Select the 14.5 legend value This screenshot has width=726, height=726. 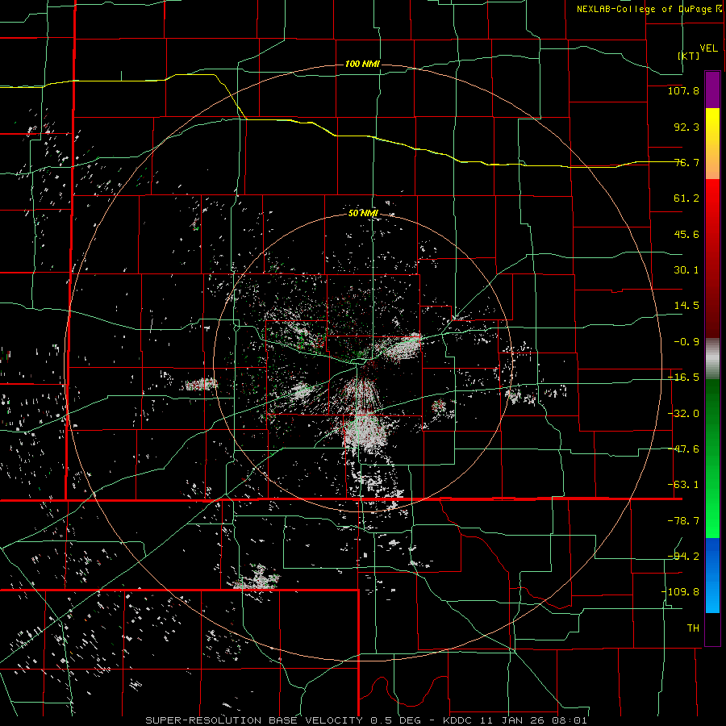(x=686, y=306)
